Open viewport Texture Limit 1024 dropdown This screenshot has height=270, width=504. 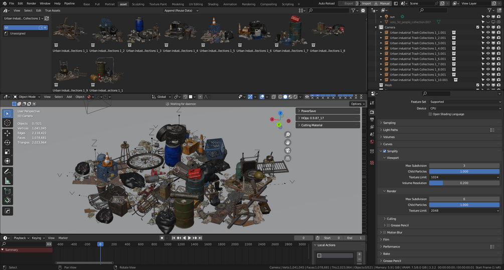click(x=464, y=177)
